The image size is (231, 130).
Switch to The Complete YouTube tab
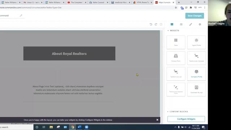77,3
